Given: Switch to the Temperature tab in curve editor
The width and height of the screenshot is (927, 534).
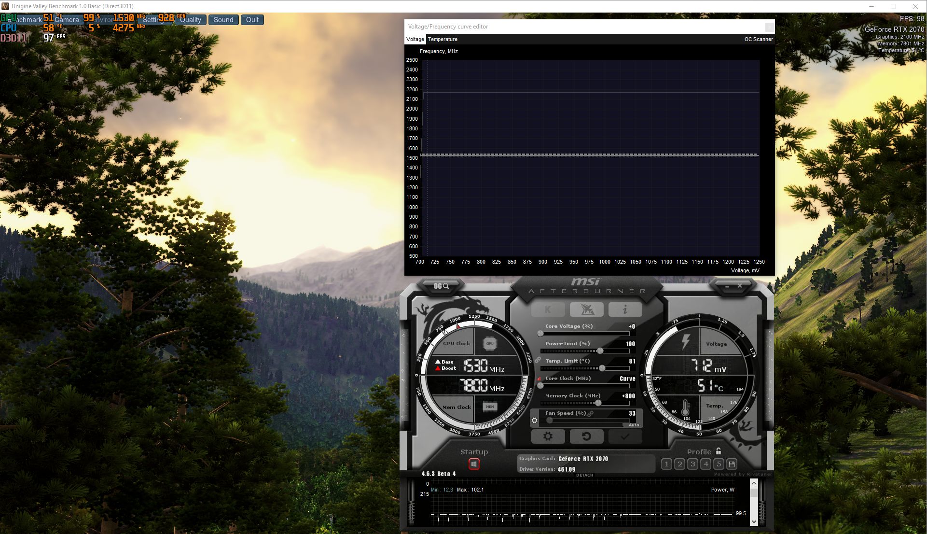Looking at the screenshot, I should click(x=443, y=39).
